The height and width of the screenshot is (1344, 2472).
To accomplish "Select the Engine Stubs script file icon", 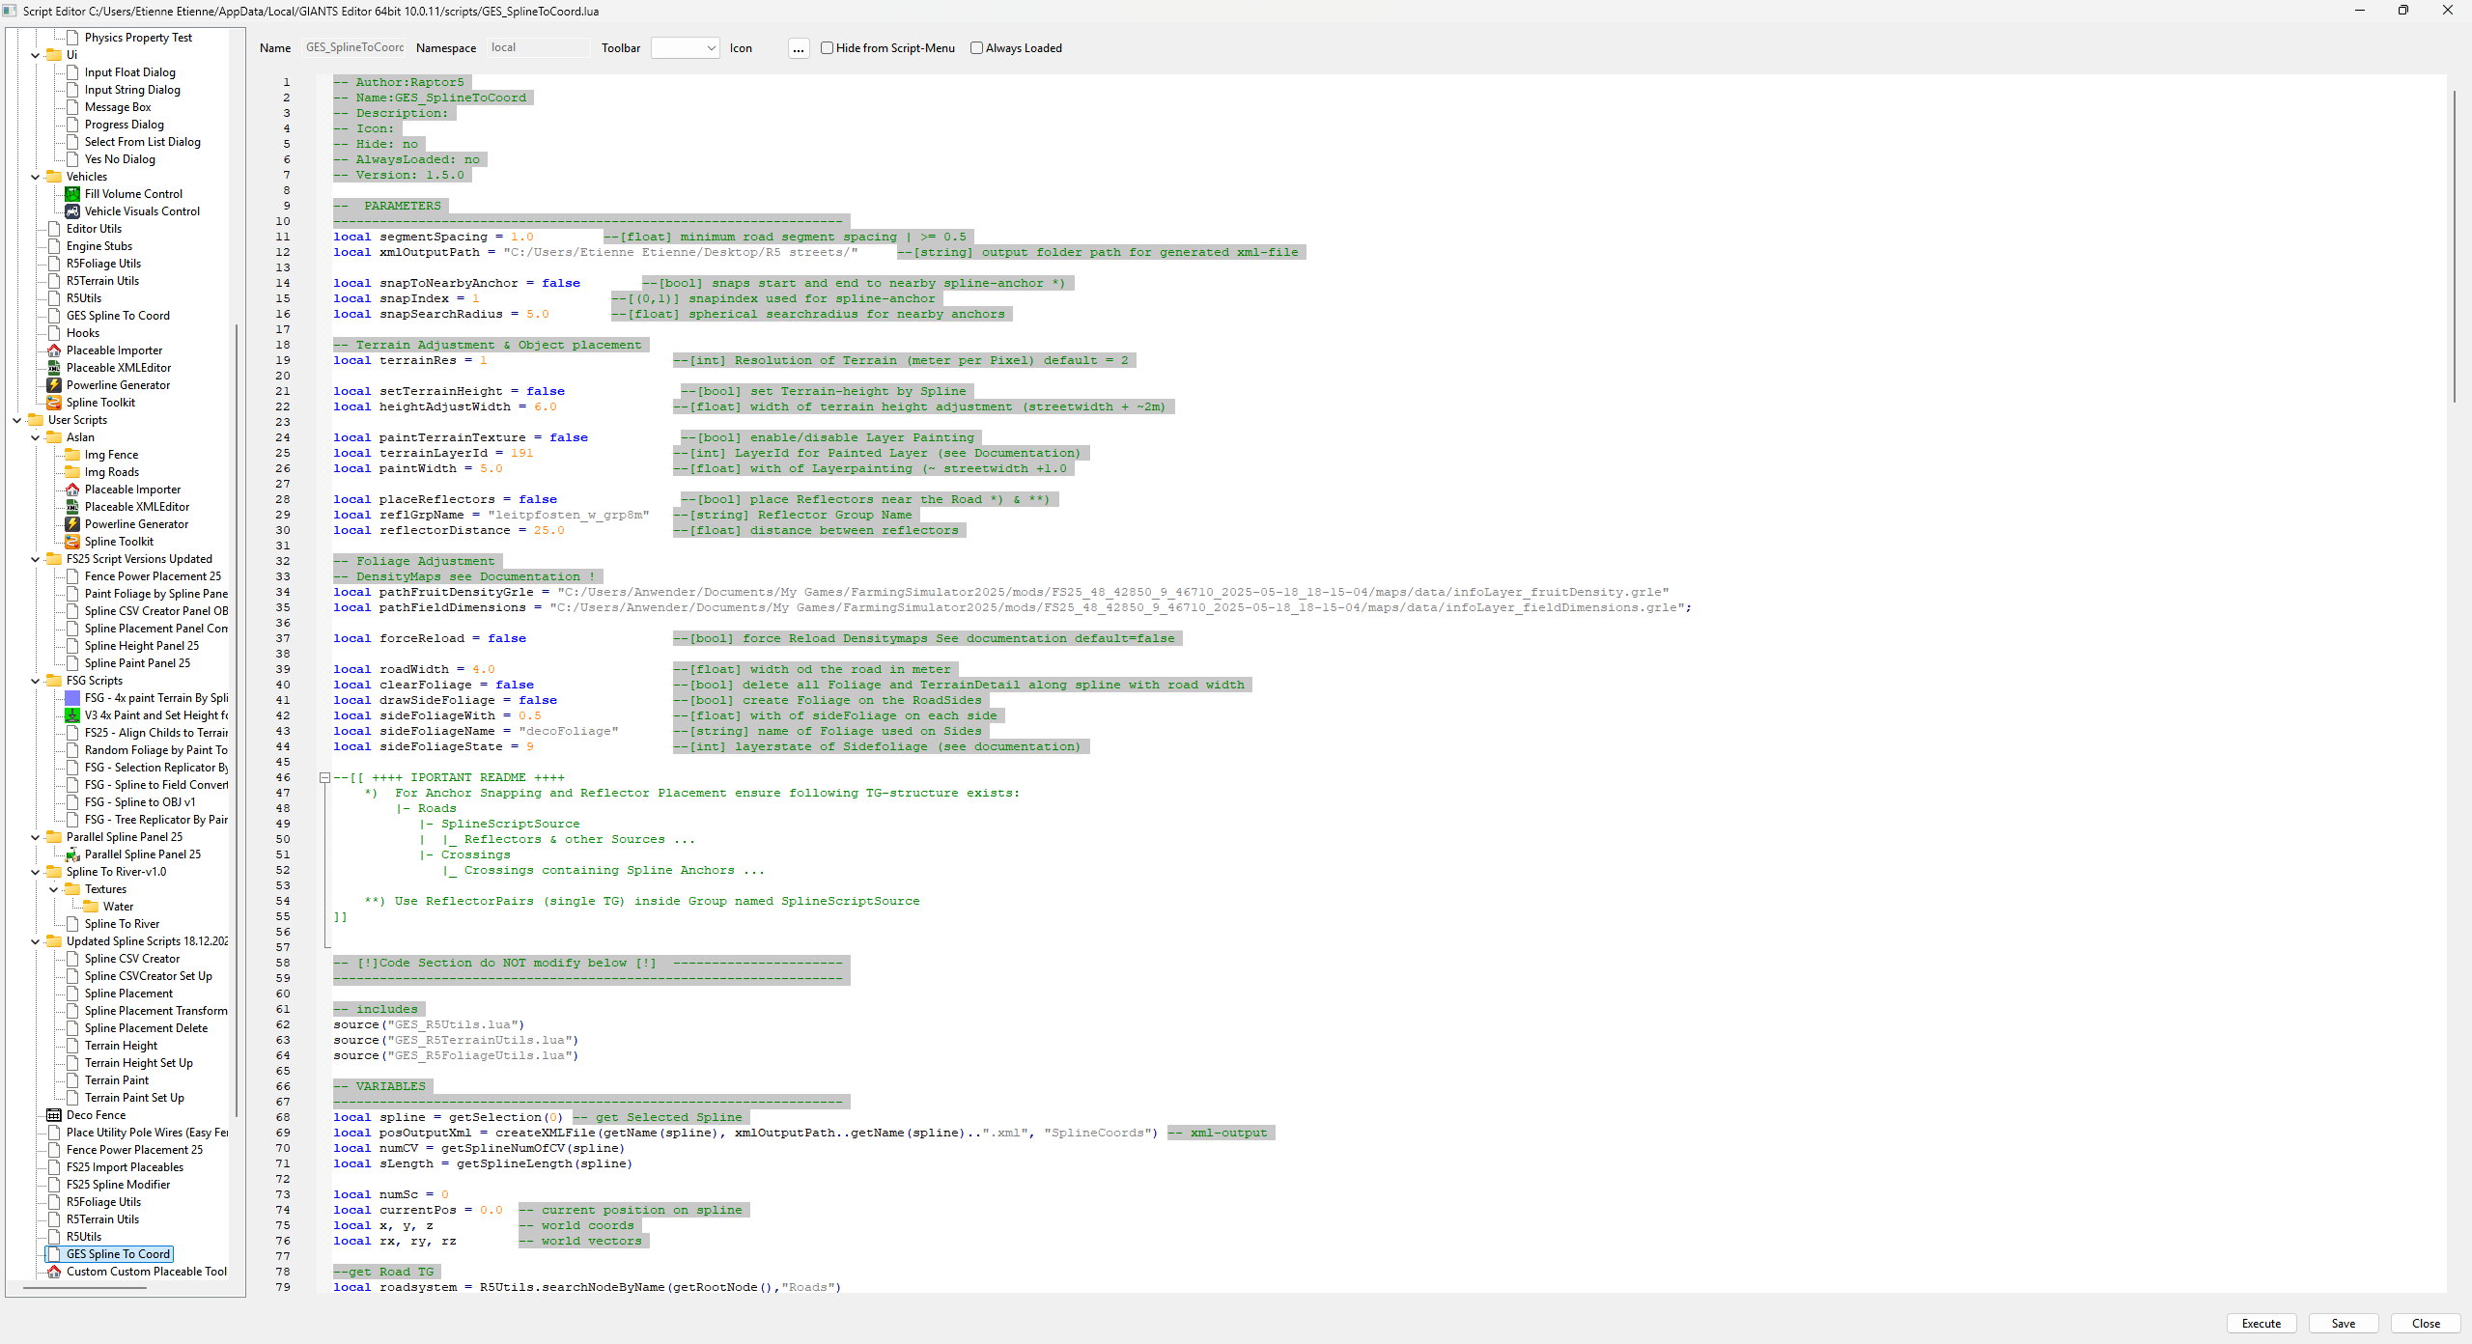I will pos(54,246).
